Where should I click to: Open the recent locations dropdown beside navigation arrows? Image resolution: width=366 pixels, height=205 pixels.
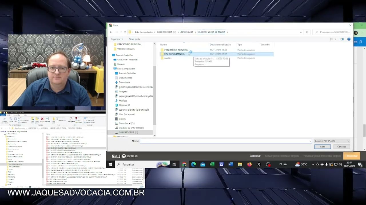121,32
